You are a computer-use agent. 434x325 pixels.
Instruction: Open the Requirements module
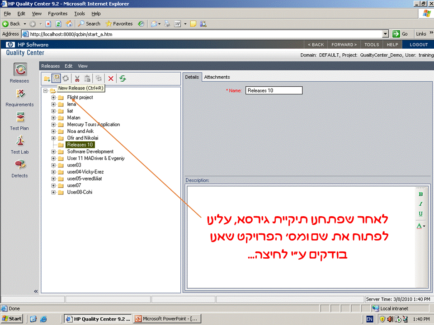[x=20, y=97]
